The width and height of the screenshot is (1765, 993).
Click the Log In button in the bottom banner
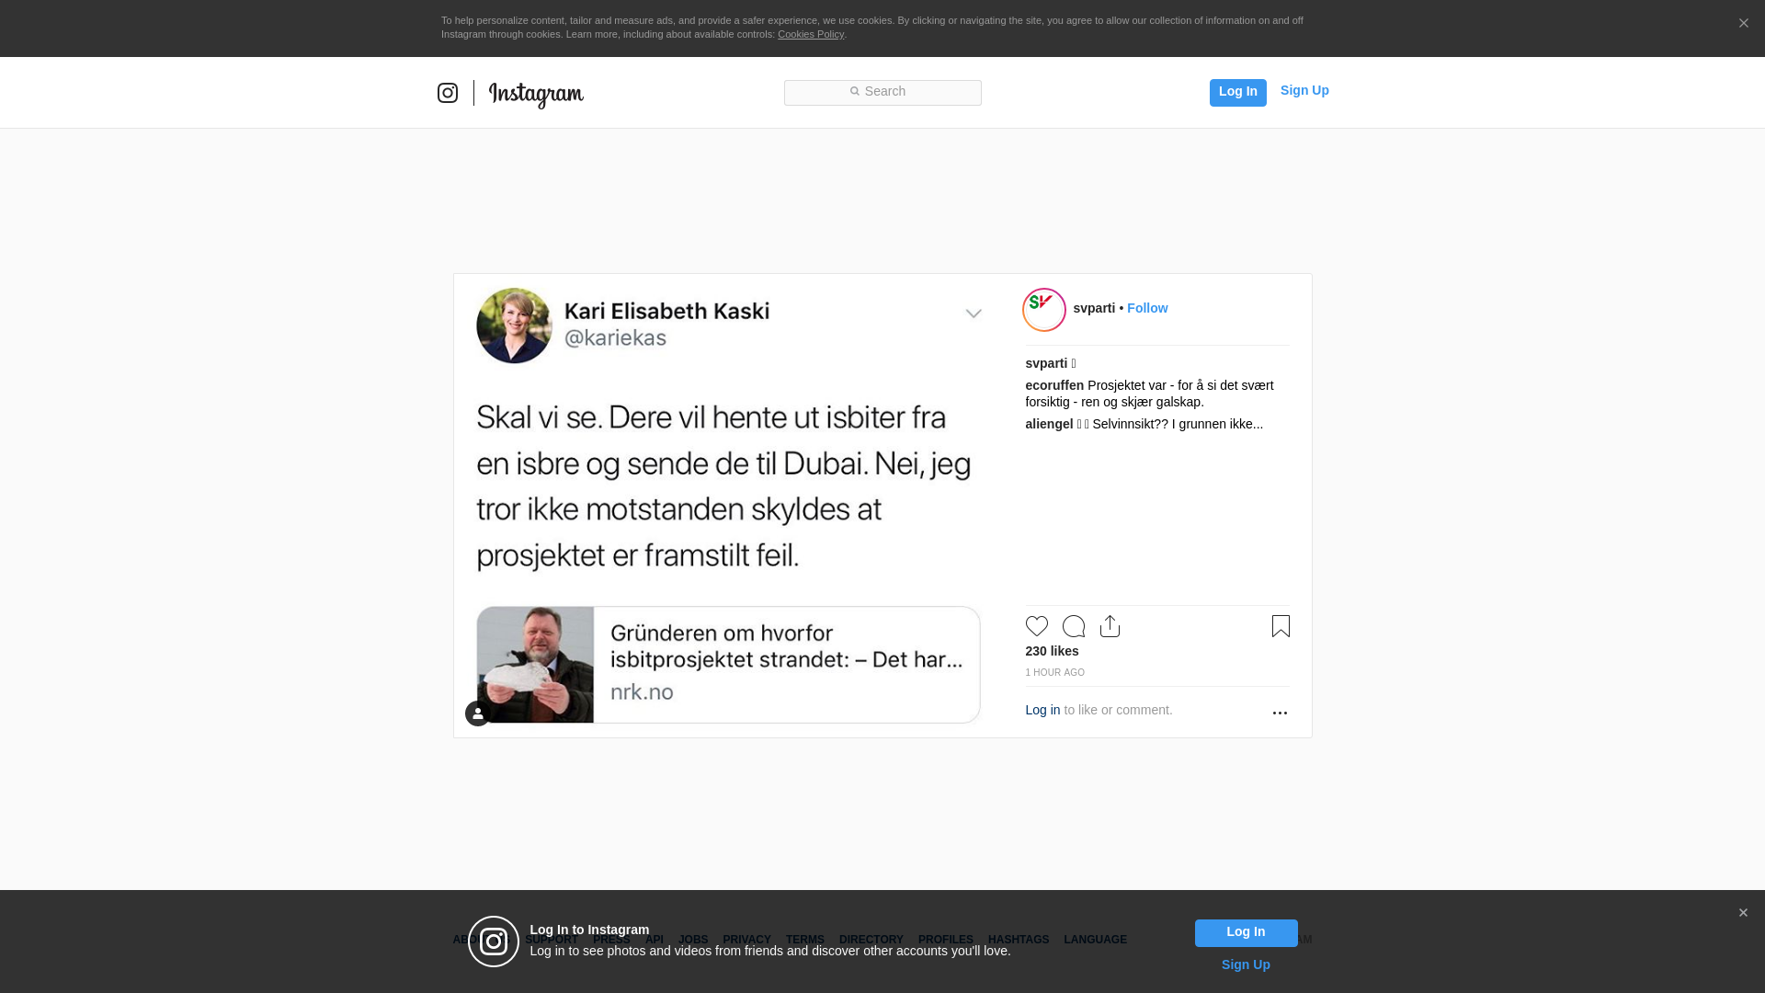[1246, 933]
